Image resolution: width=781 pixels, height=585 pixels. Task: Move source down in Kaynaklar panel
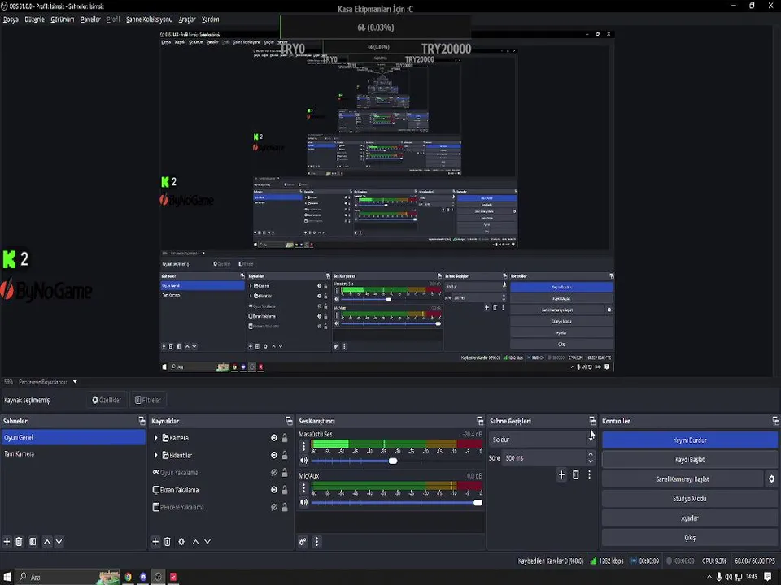207,542
